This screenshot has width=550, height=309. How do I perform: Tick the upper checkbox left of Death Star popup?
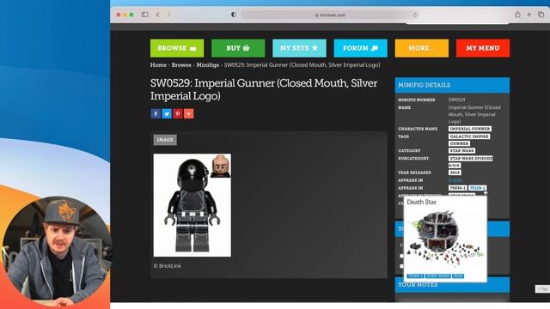(401, 256)
